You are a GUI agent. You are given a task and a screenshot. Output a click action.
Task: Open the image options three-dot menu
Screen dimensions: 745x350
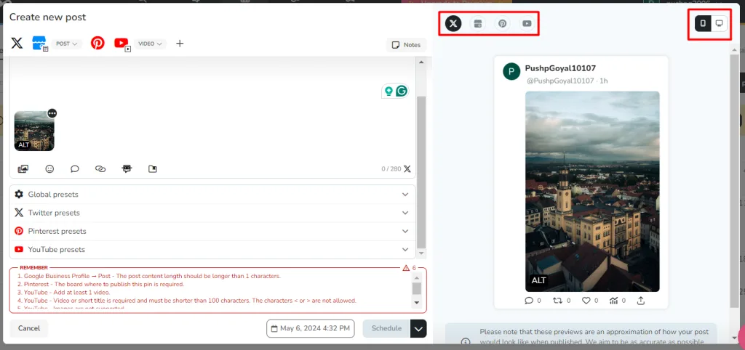coord(52,113)
